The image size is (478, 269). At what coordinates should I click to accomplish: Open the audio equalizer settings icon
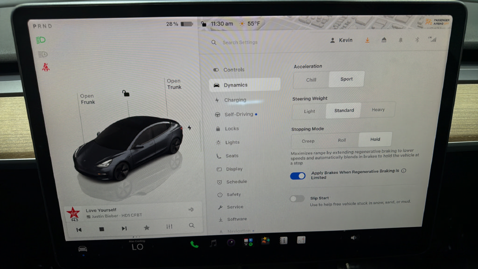coord(169,227)
